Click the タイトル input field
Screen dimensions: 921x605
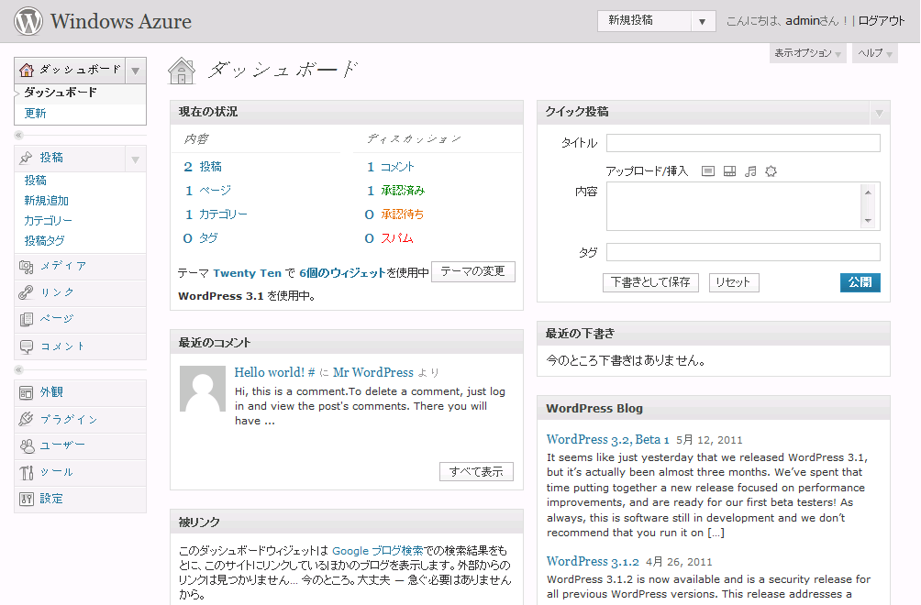tap(743, 143)
